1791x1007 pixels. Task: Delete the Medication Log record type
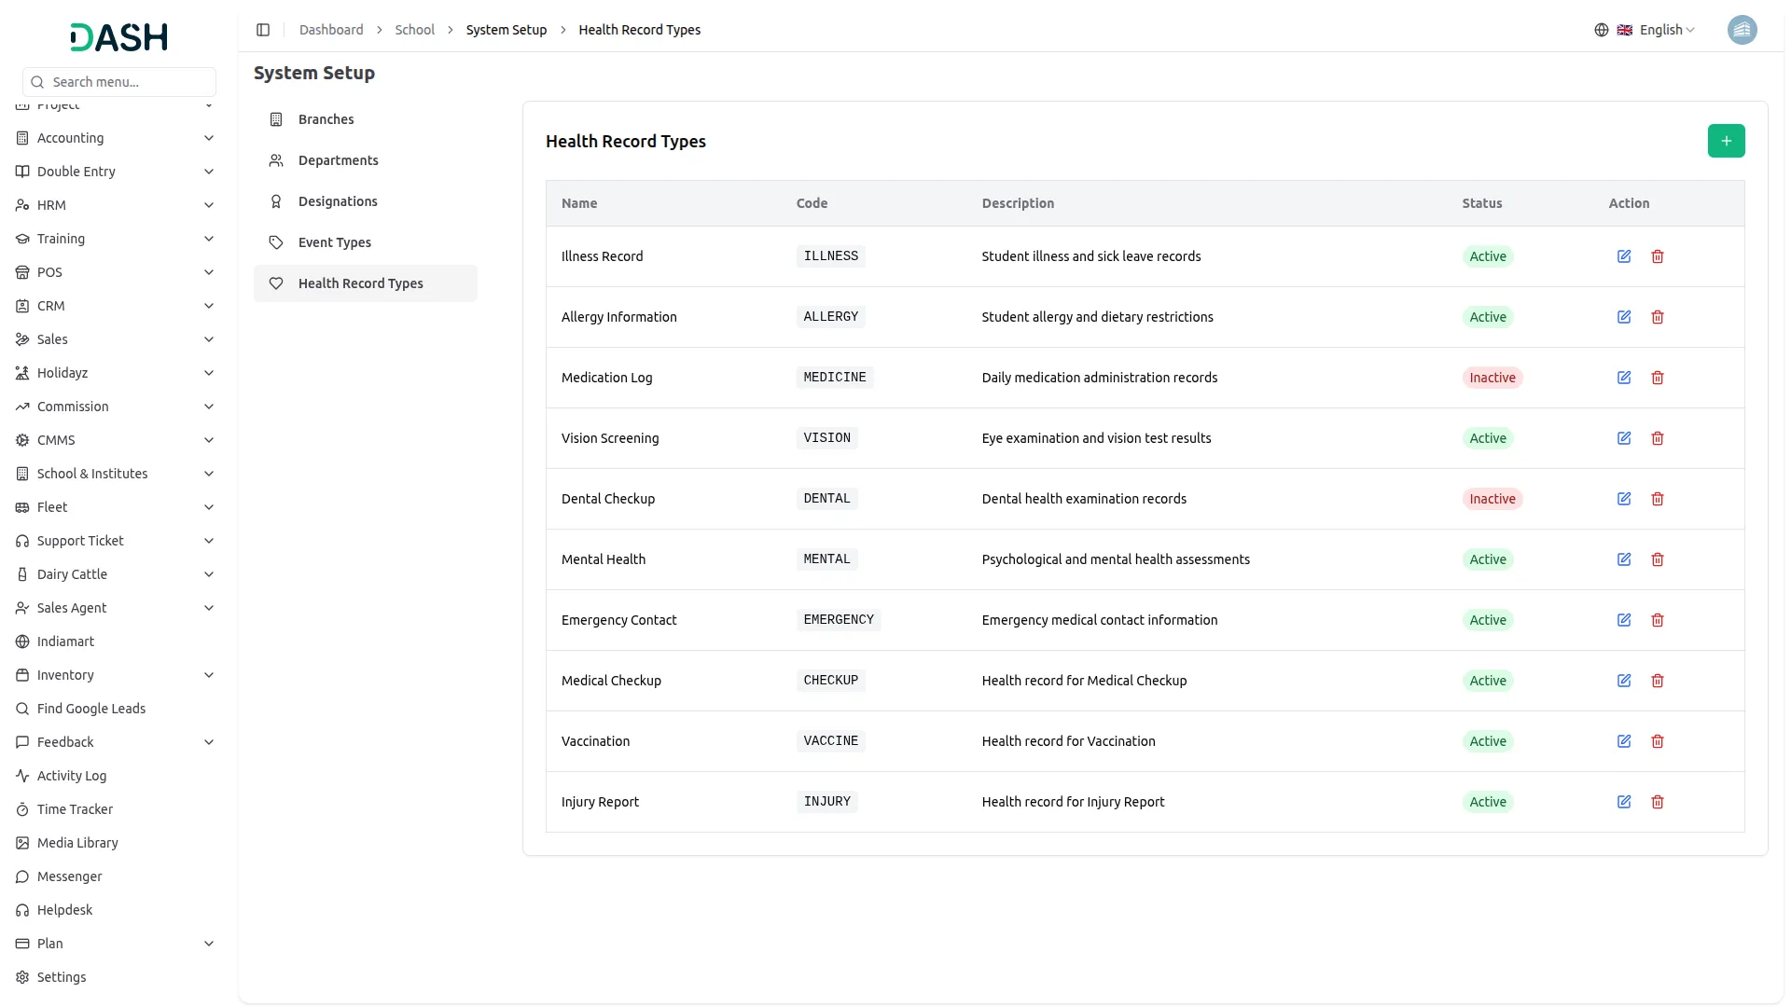(x=1658, y=378)
